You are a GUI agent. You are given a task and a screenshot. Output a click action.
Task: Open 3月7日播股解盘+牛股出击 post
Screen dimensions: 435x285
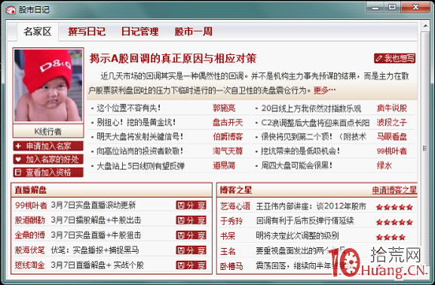tap(96, 220)
